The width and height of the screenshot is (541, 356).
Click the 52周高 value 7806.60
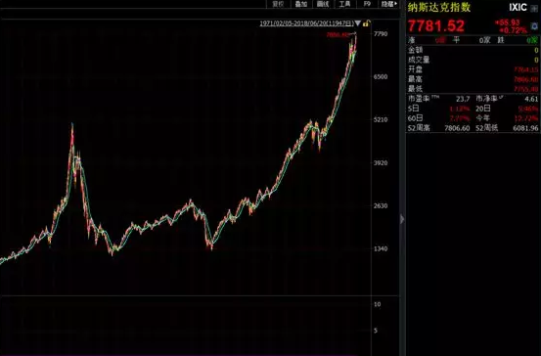pyautogui.click(x=457, y=128)
